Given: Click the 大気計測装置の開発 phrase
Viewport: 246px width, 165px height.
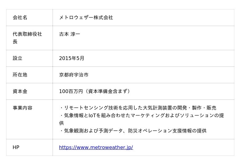Looking at the screenshot, I should coord(165,108).
